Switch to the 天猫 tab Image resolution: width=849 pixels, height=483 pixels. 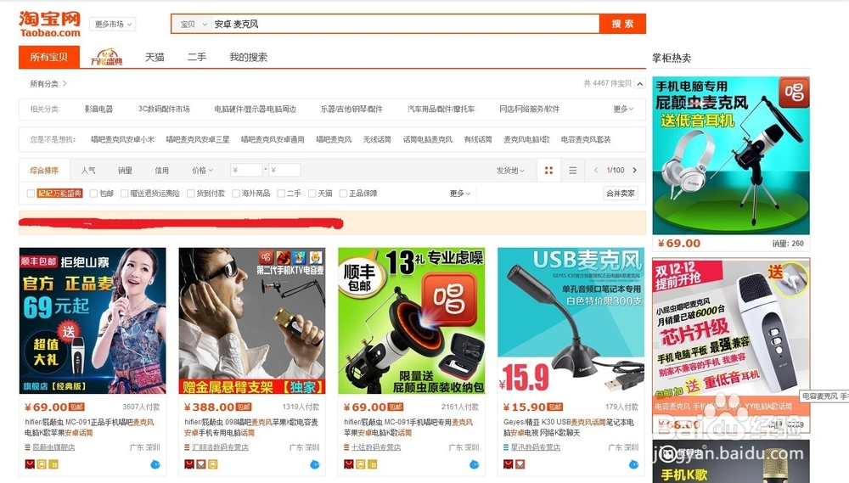pyautogui.click(x=155, y=57)
